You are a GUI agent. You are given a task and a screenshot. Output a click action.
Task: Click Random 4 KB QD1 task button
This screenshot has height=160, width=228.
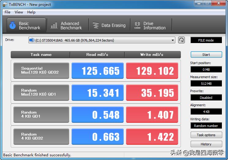(41, 115)
